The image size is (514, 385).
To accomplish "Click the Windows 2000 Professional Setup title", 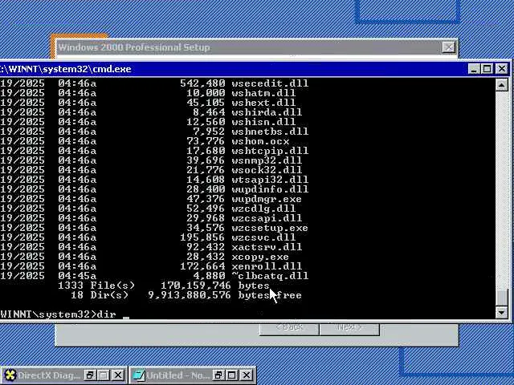I will tap(134, 47).
